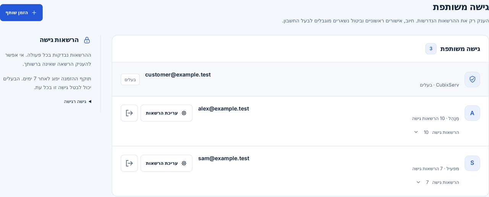Click the text מְנַהֵל · 10 הרשאות גישה
489x197 pixels.
[436, 118]
